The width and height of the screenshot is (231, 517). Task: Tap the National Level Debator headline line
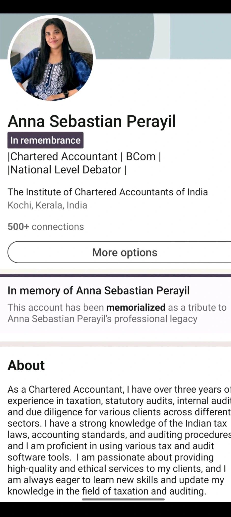[x=67, y=170]
